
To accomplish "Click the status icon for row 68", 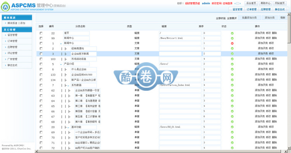I will point(232,122).
